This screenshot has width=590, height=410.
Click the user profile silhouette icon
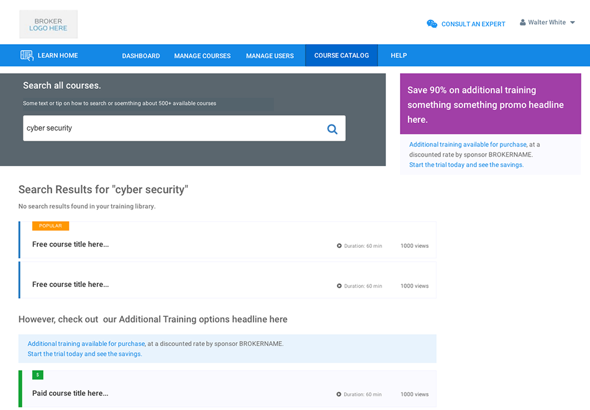[x=523, y=22]
